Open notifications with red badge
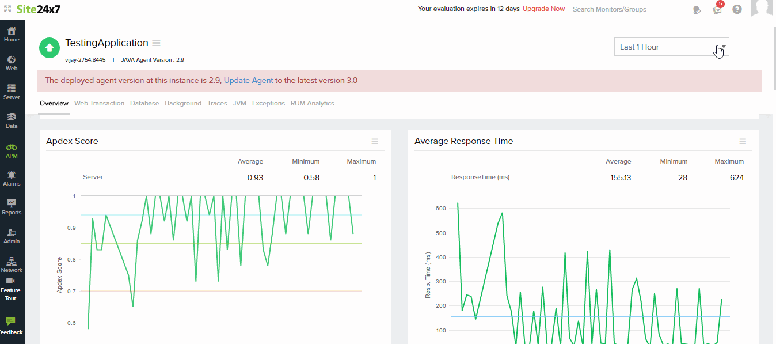The width and height of the screenshot is (776, 344). (717, 9)
